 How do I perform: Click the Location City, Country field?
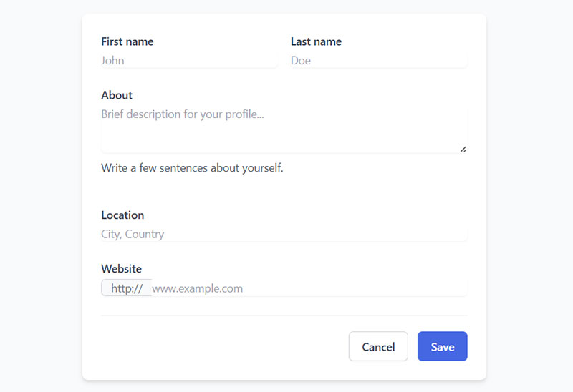pyautogui.click(x=284, y=234)
